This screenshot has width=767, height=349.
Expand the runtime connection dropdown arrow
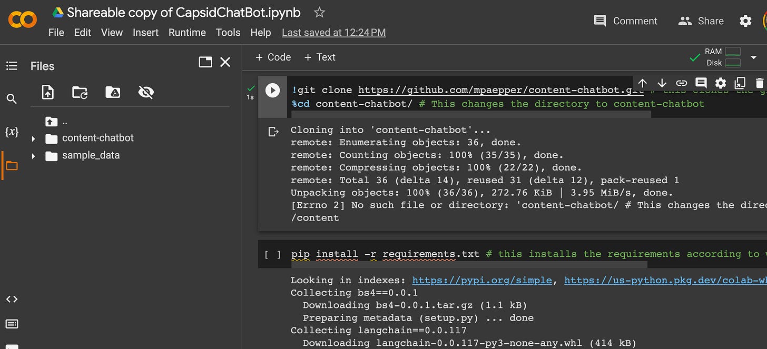click(x=754, y=57)
